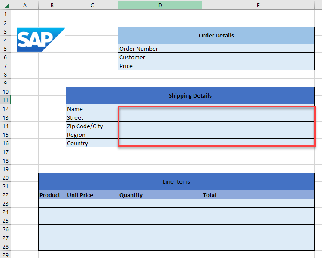Click the SAP logo image
This screenshot has height=258, width=322.
(x=41, y=40)
